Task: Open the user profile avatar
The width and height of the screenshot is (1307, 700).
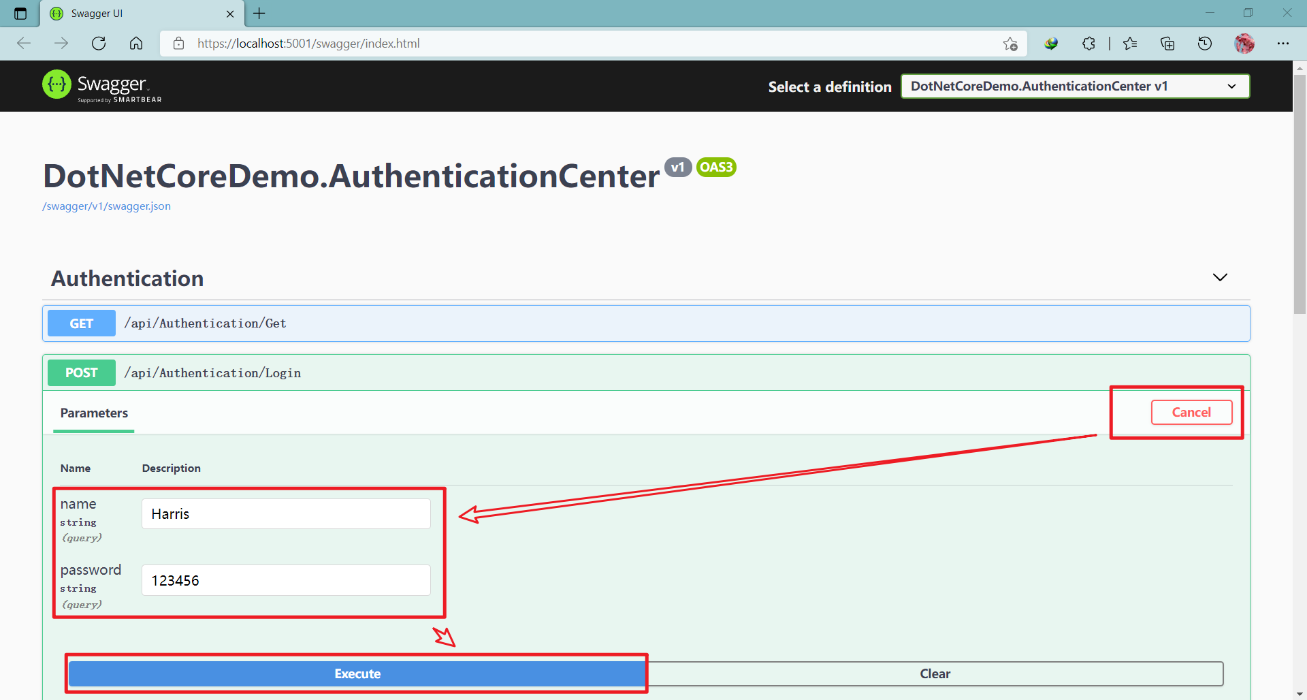Action: click(1244, 44)
